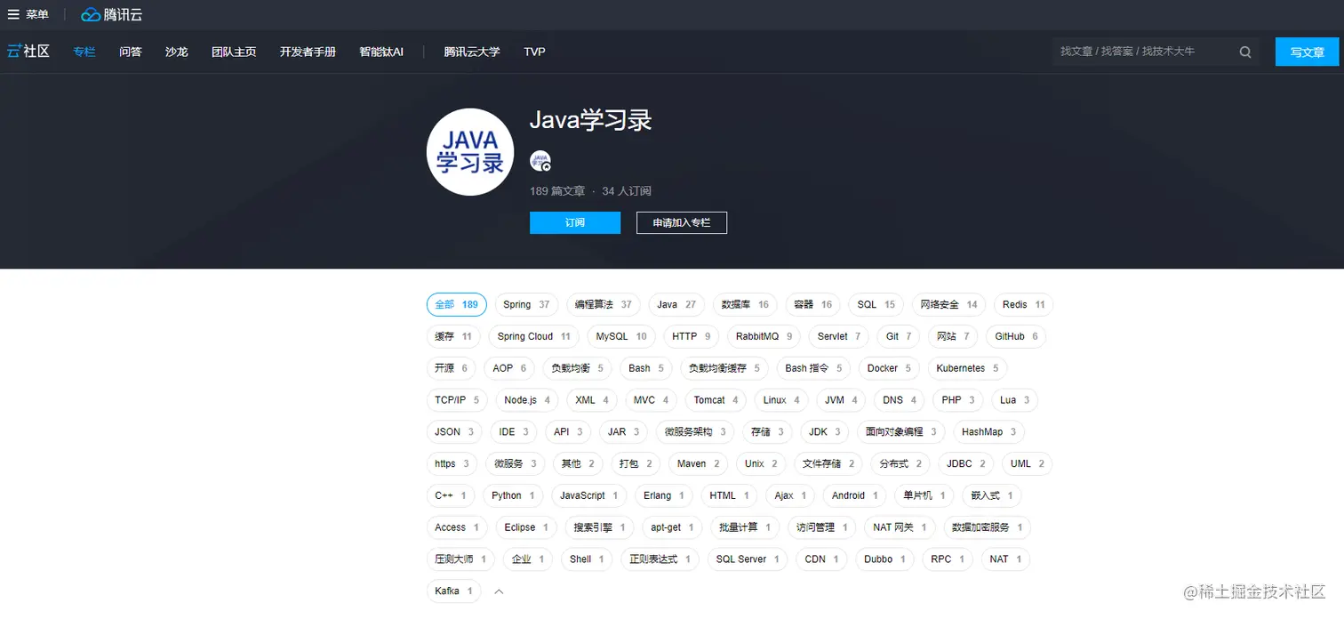Filter by Spring 37 tag

526,304
